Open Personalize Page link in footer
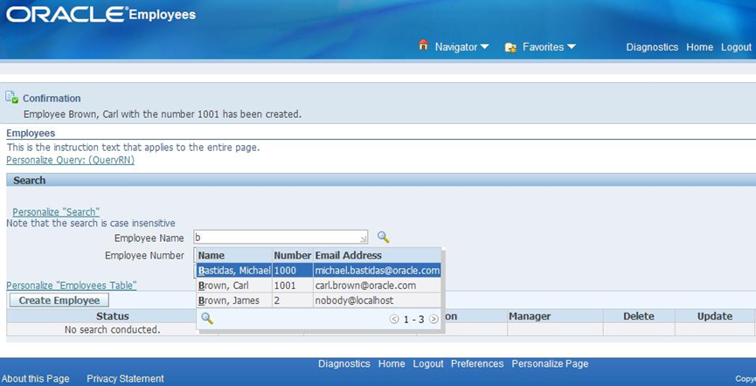756x386 pixels. coord(550,364)
